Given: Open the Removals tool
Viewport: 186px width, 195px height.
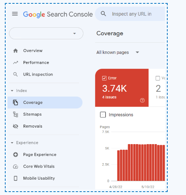Looking at the screenshot, I should pyautogui.click(x=33, y=126).
